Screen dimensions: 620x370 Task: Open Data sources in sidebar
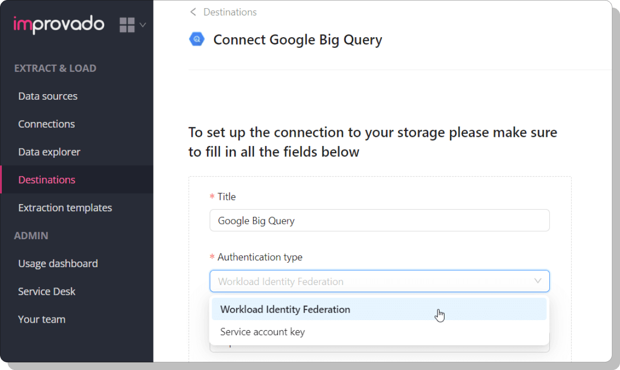pyautogui.click(x=48, y=96)
